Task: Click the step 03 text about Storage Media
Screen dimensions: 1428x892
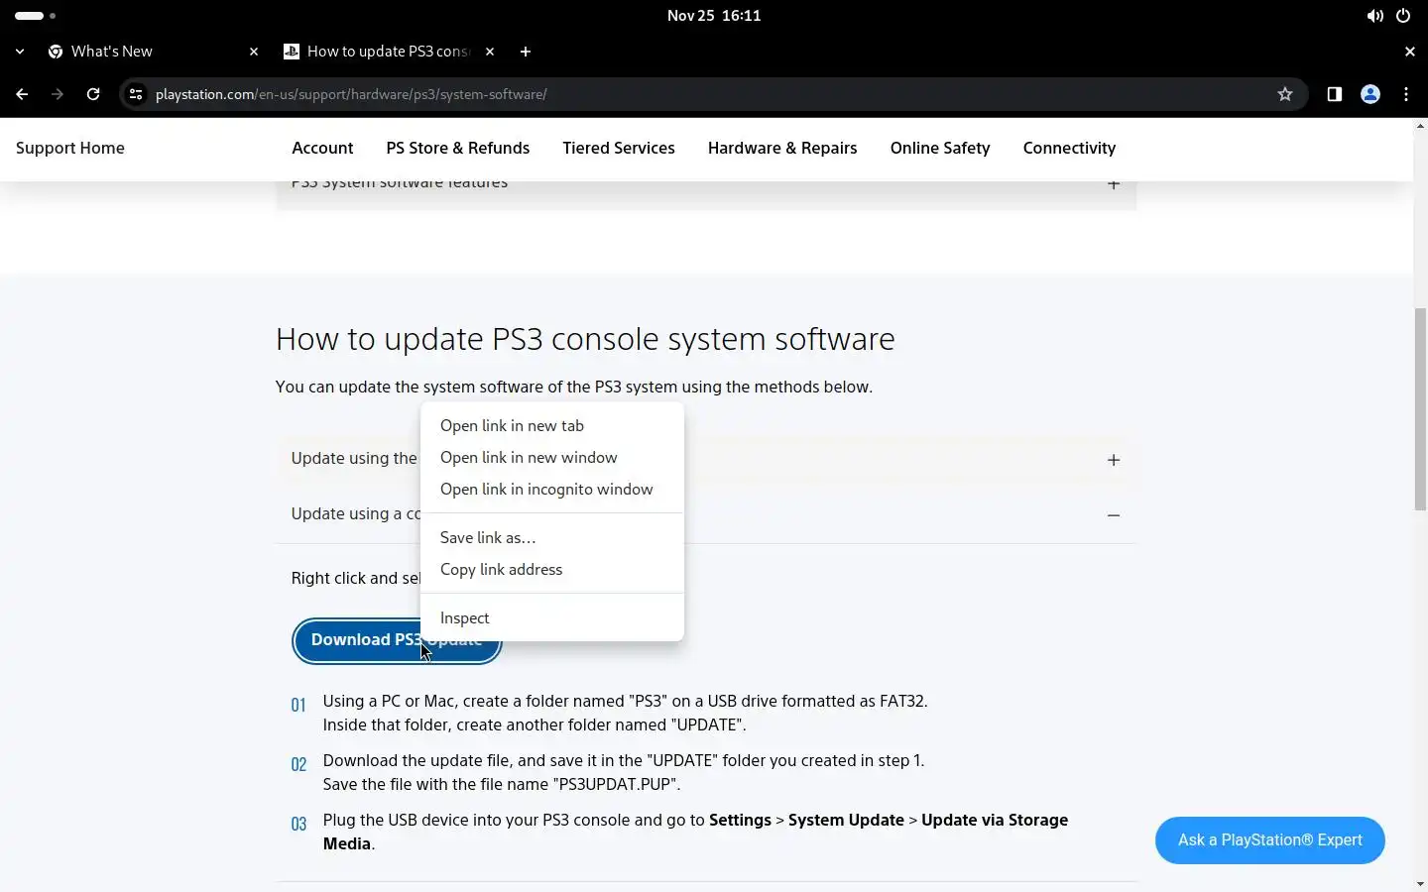Action: 695,832
